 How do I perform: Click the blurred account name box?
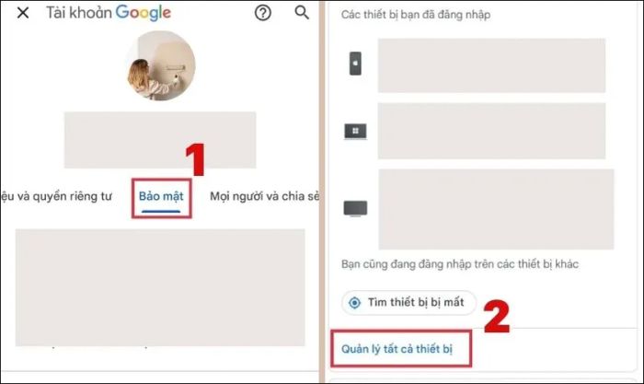tap(160, 140)
